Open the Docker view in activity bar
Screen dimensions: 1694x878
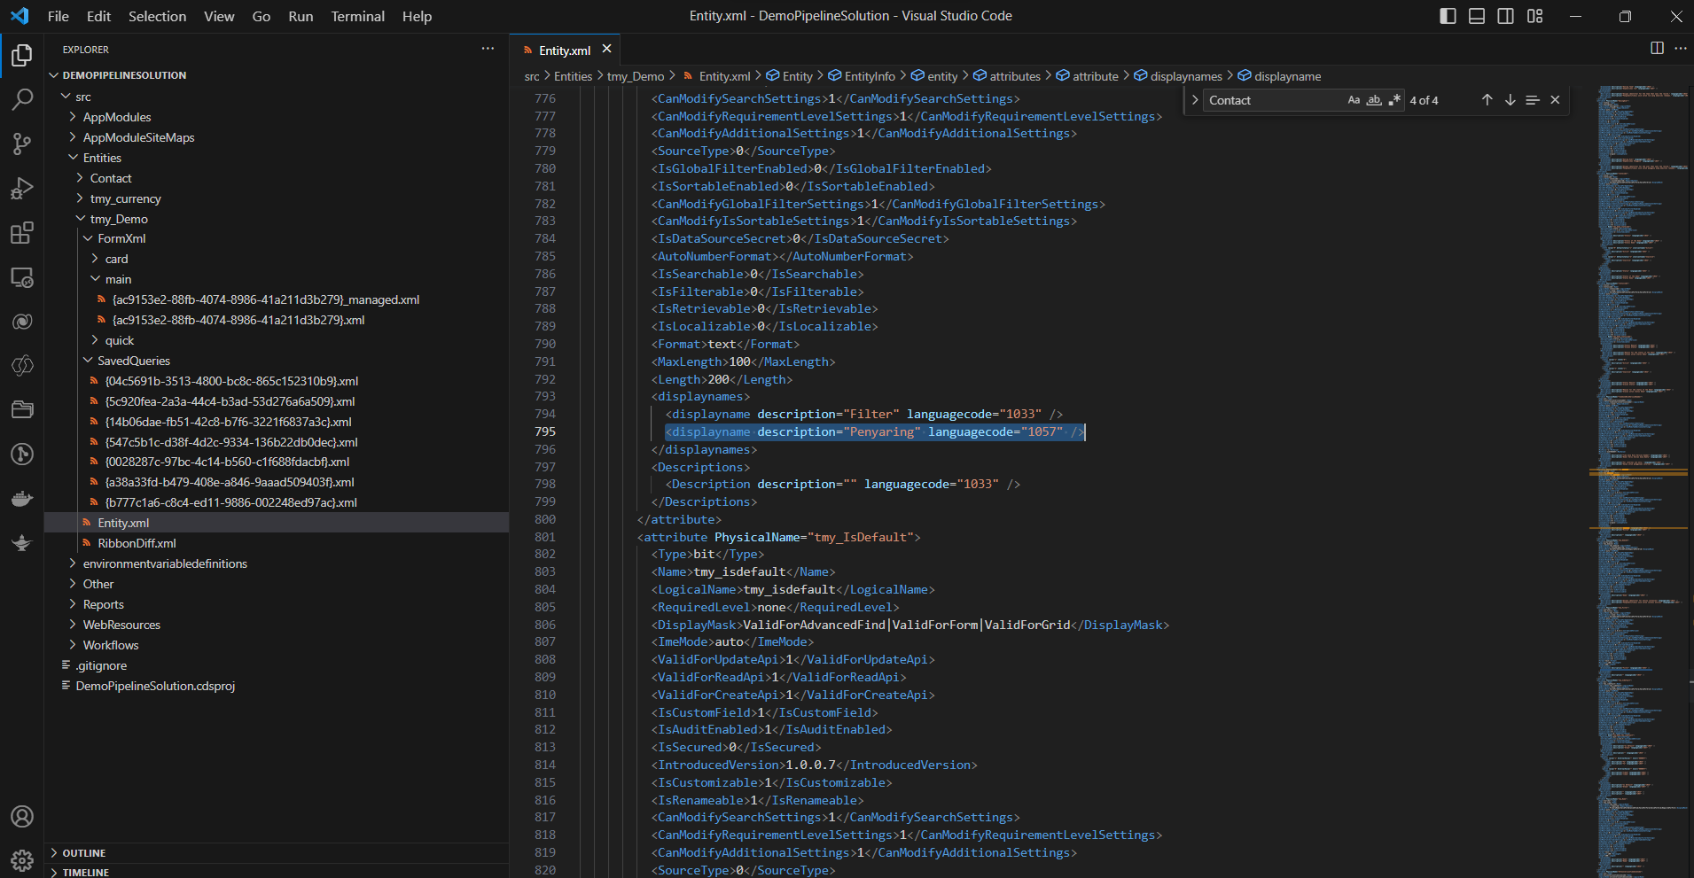pos(22,499)
